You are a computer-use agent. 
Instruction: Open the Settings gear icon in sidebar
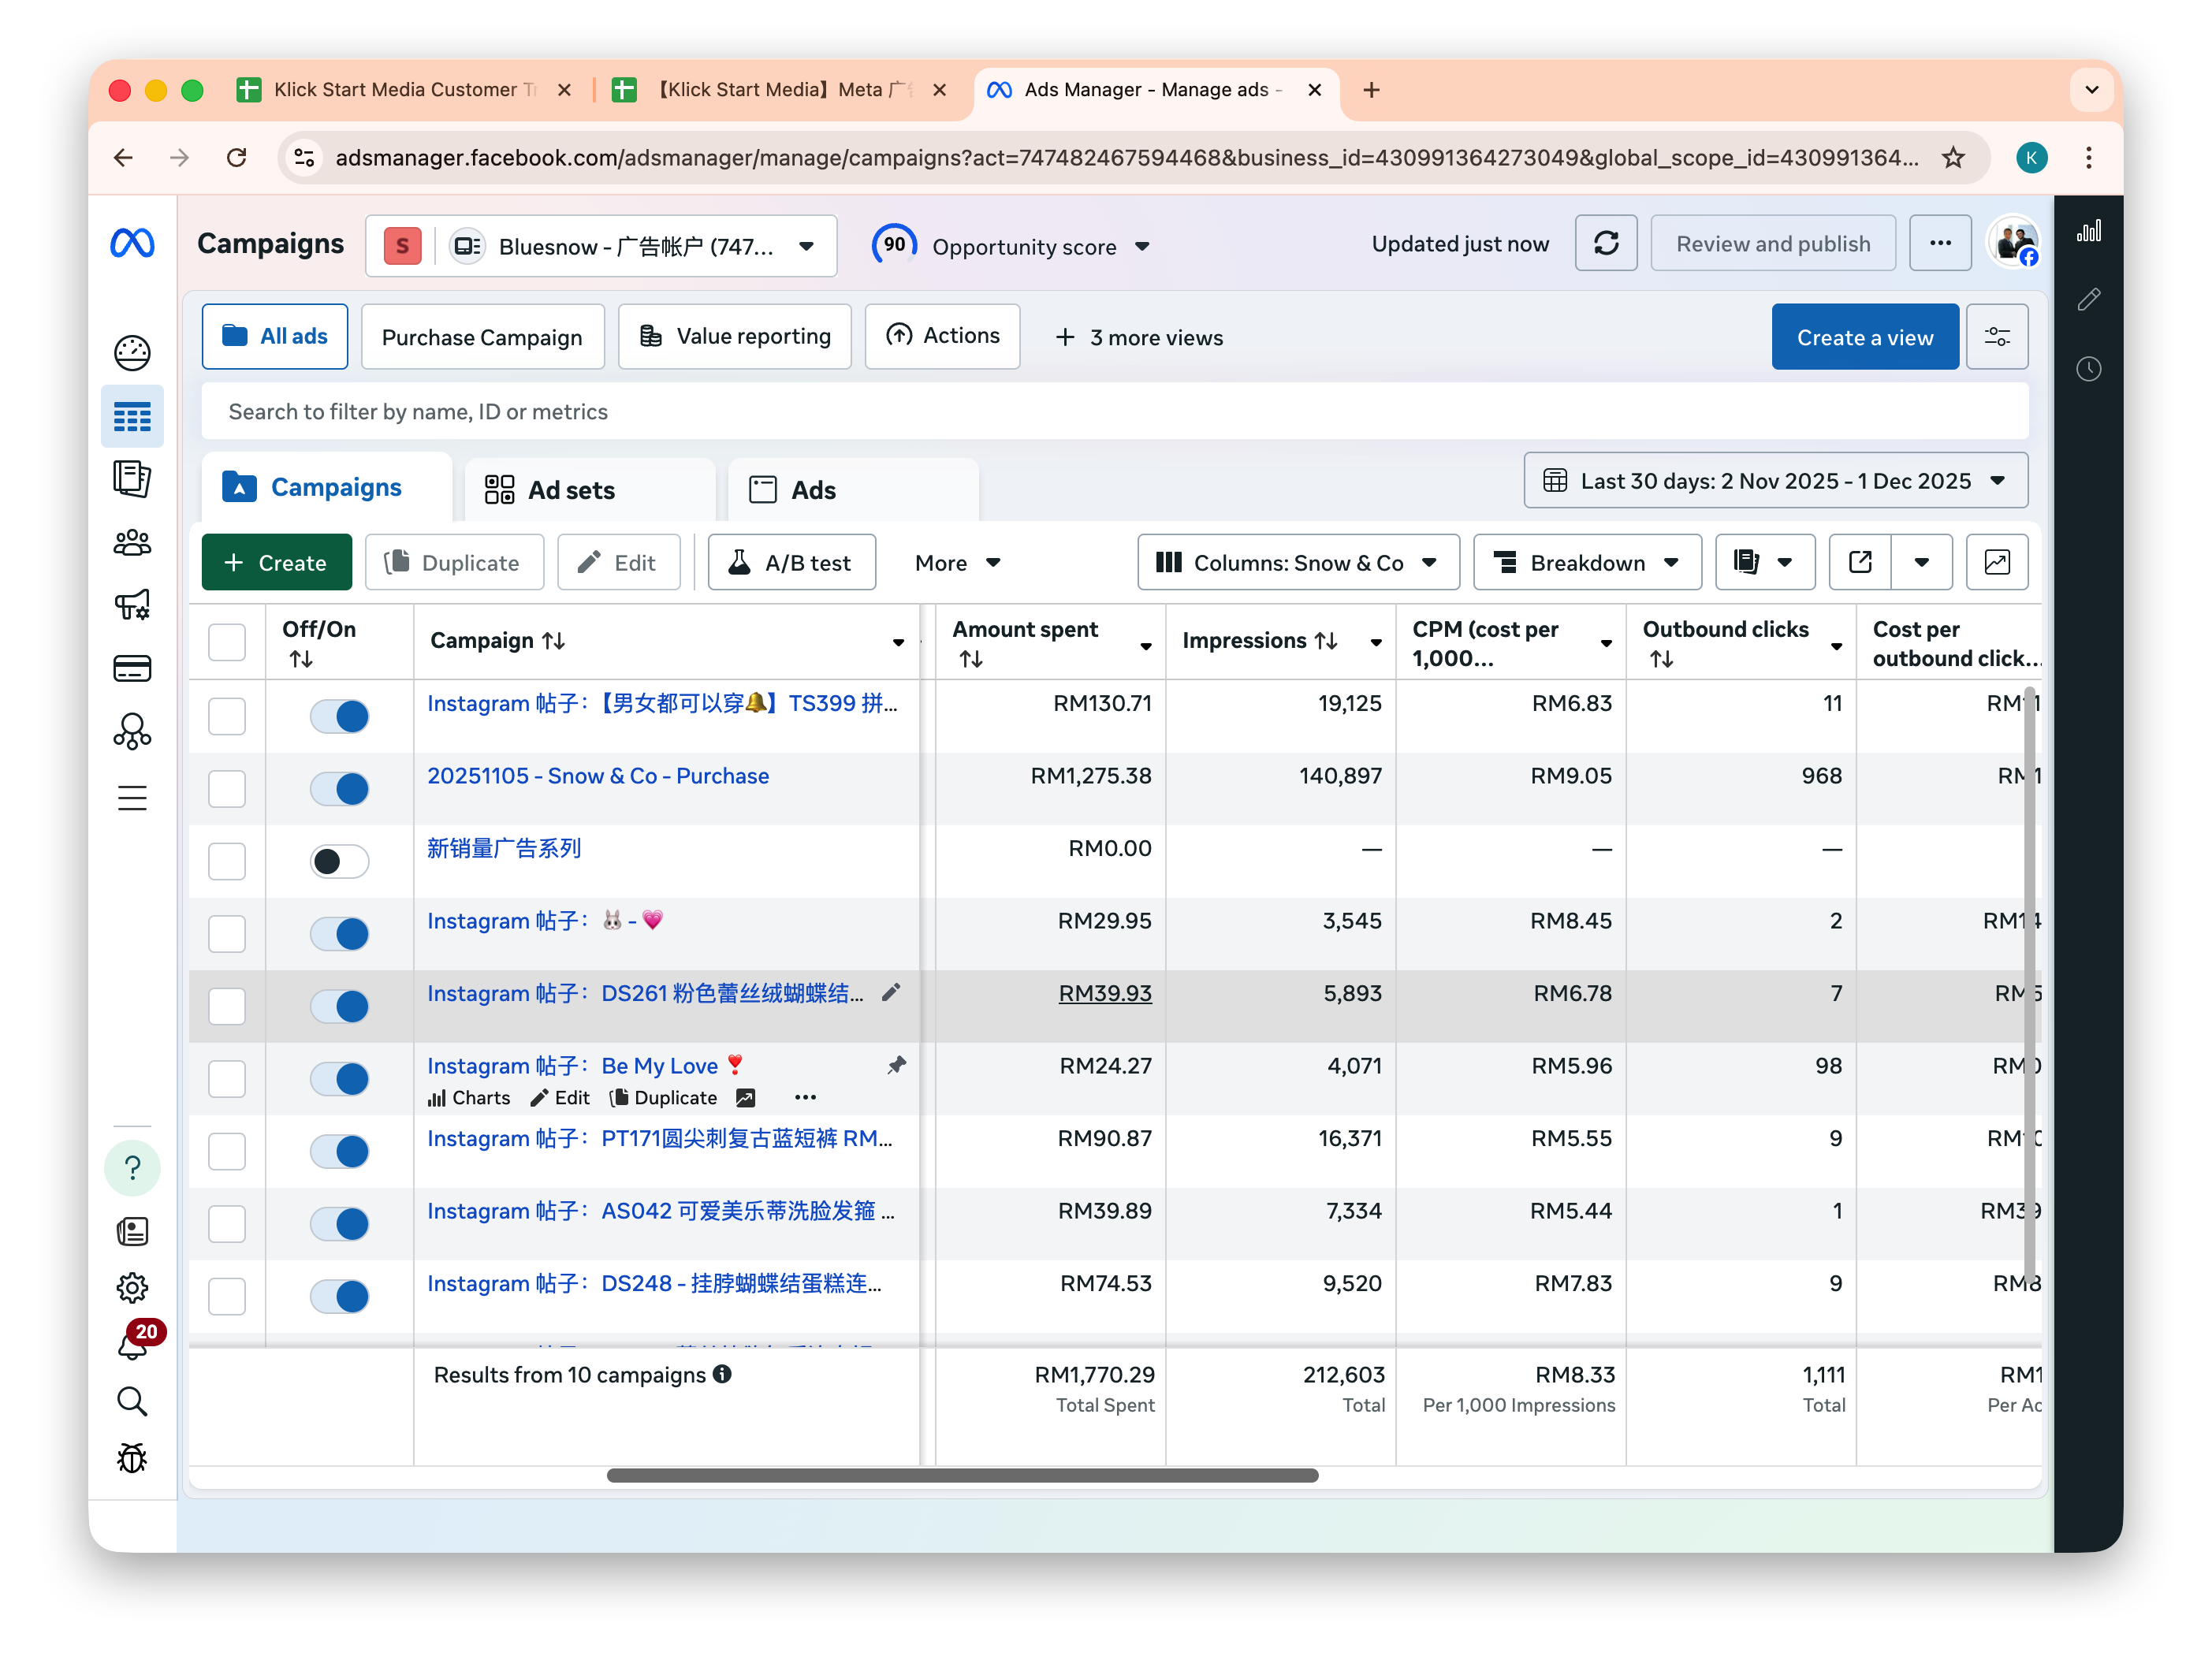(132, 1288)
